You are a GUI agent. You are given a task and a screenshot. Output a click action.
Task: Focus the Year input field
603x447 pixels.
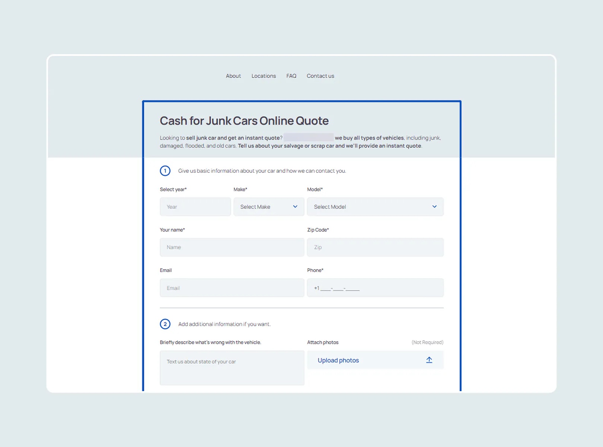pos(195,207)
